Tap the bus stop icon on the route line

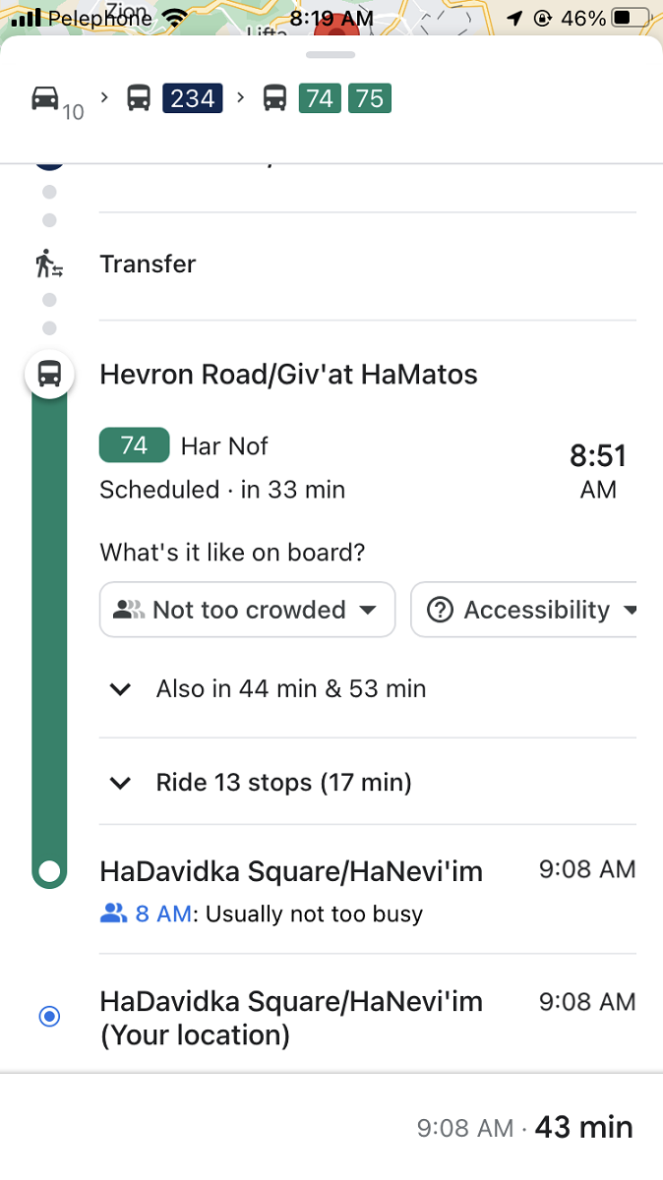(x=48, y=374)
